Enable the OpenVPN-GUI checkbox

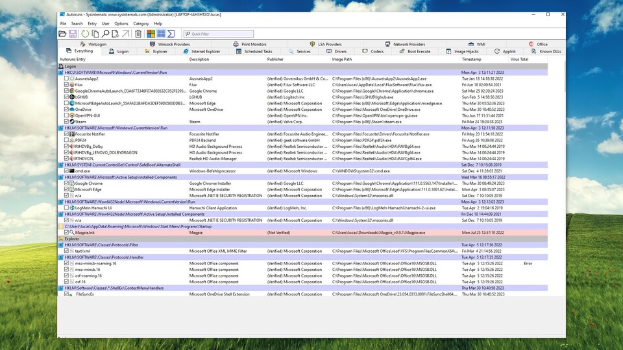tap(66, 115)
